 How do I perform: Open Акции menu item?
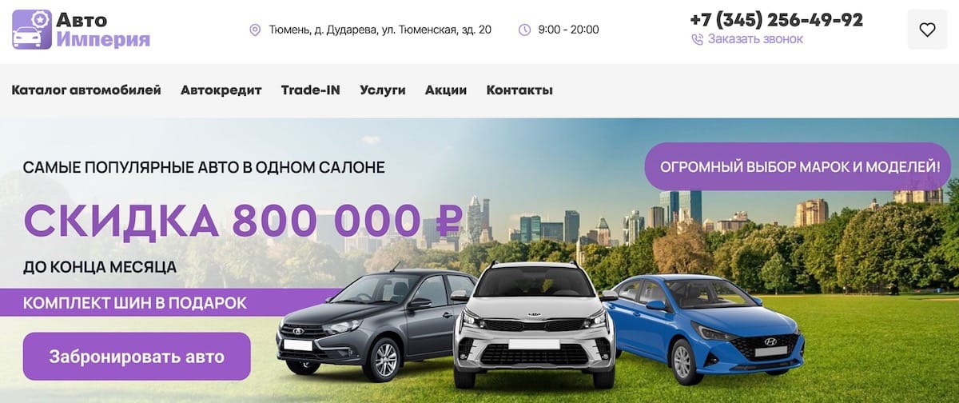coord(446,90)
